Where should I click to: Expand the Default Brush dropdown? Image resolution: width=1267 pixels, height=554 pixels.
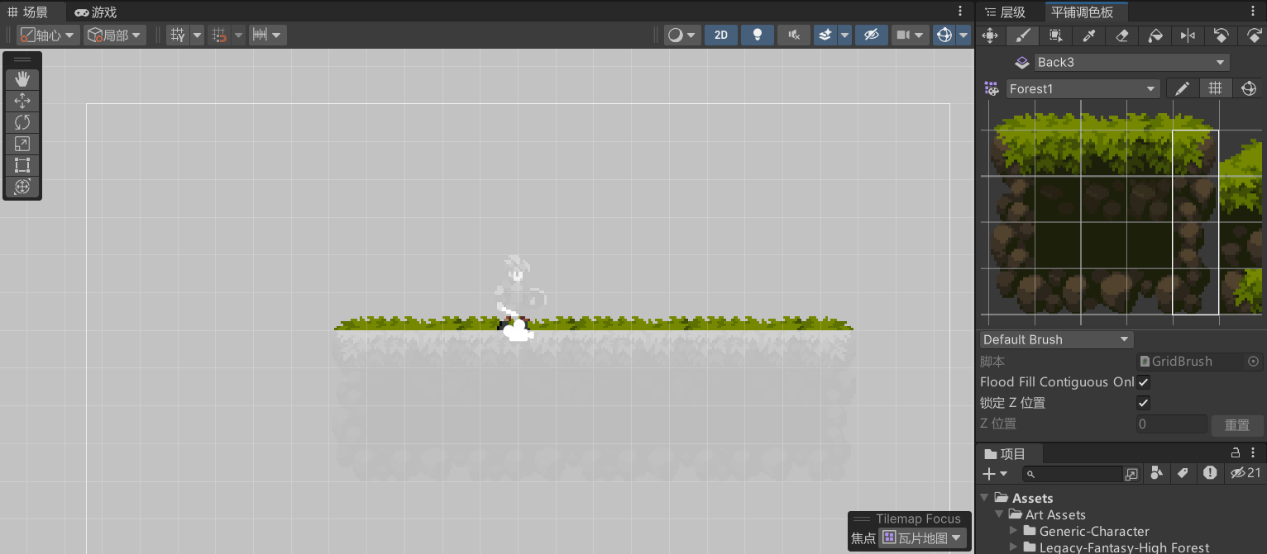1056,339
